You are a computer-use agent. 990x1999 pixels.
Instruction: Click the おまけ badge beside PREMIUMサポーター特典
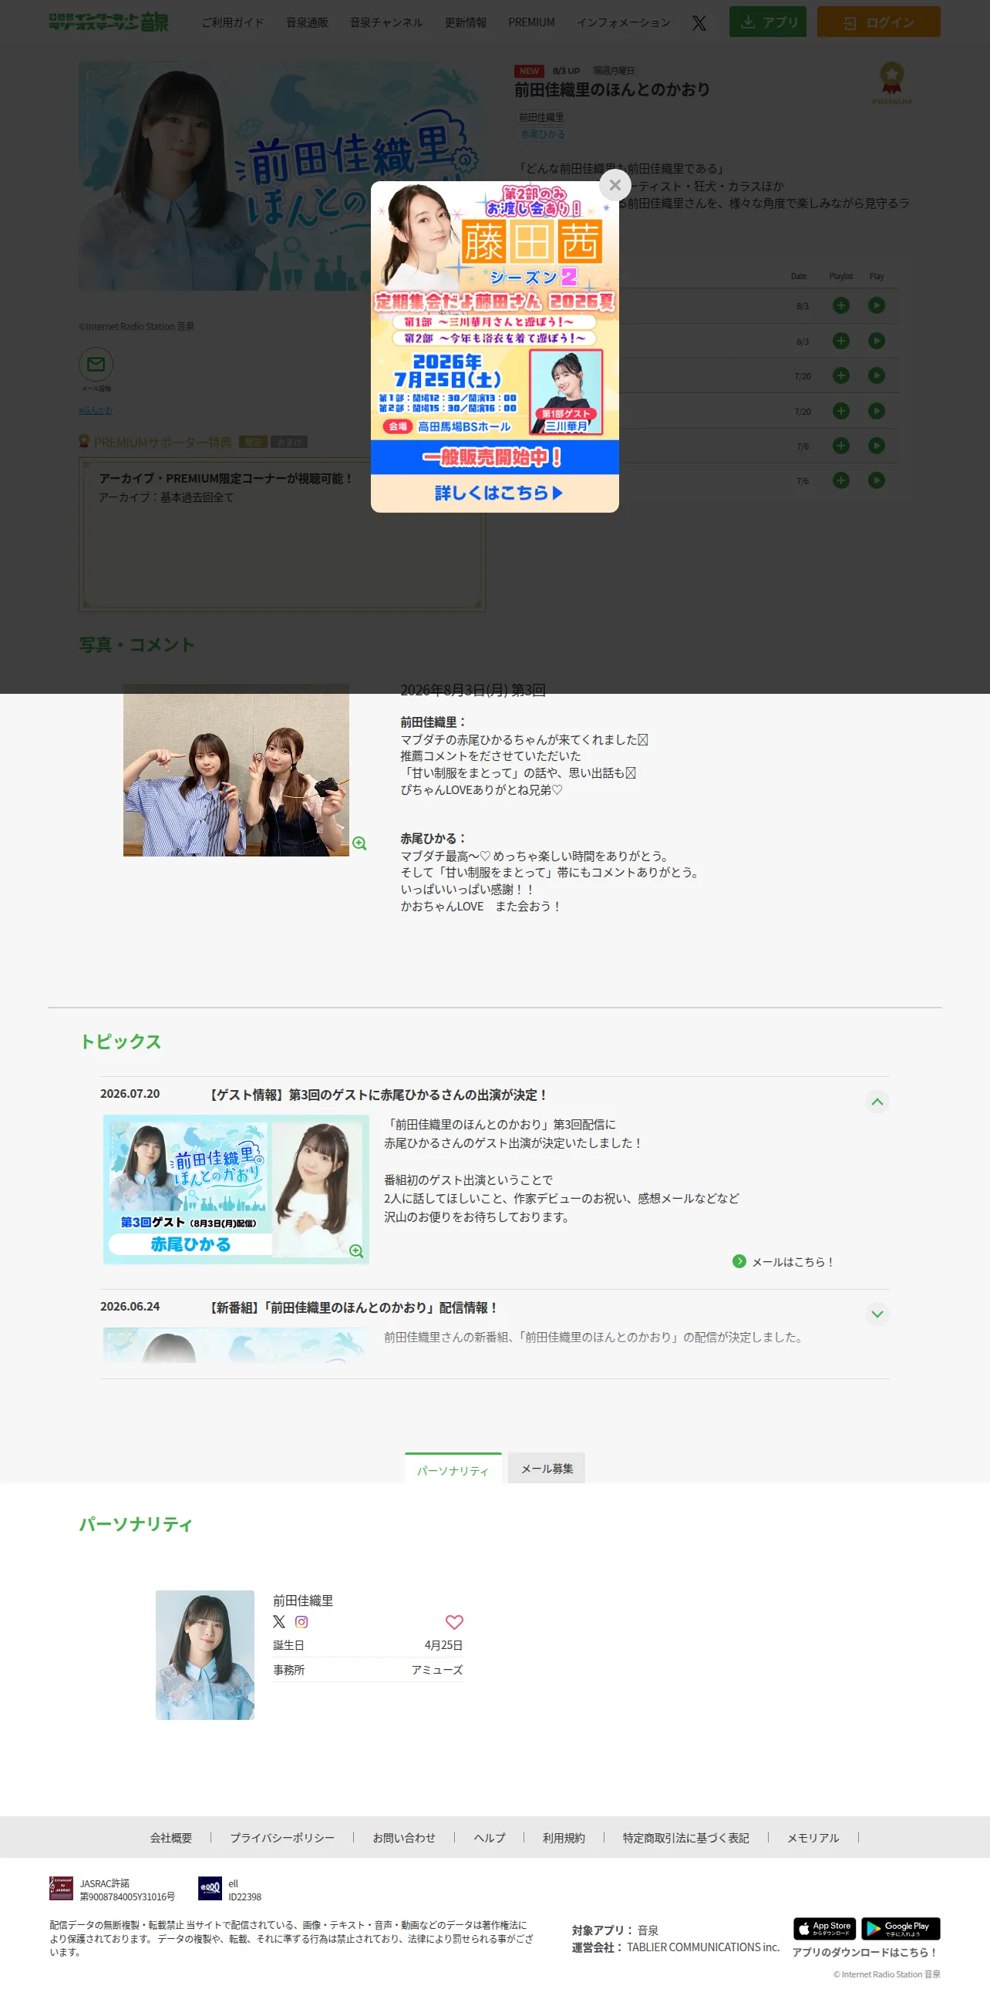tap(288, 442)
